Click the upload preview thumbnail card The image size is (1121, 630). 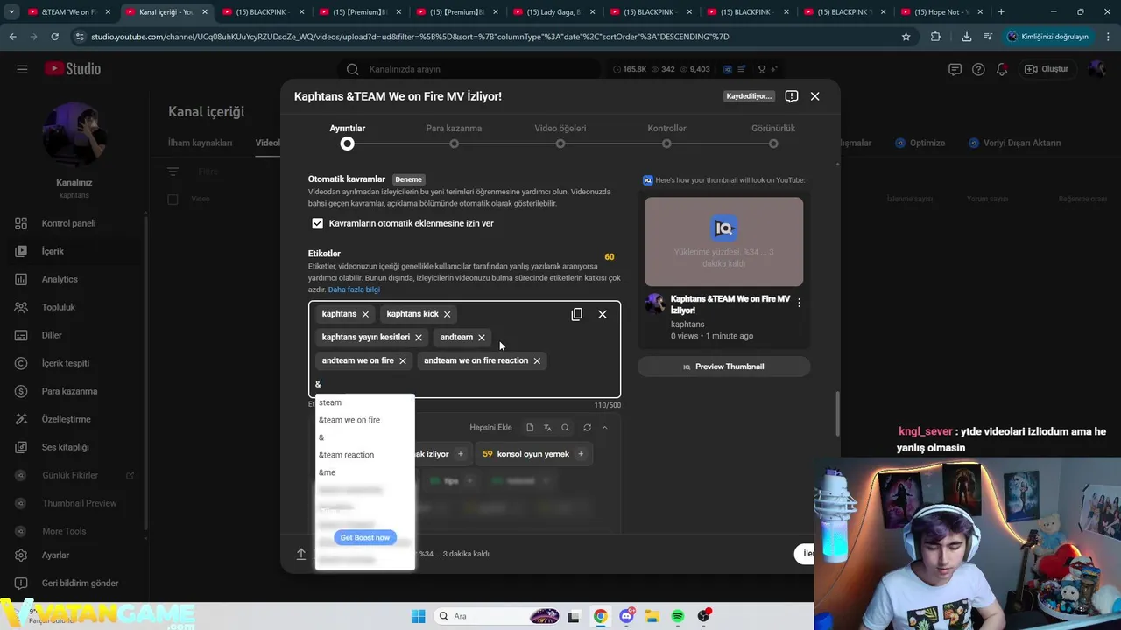point(723,241)
